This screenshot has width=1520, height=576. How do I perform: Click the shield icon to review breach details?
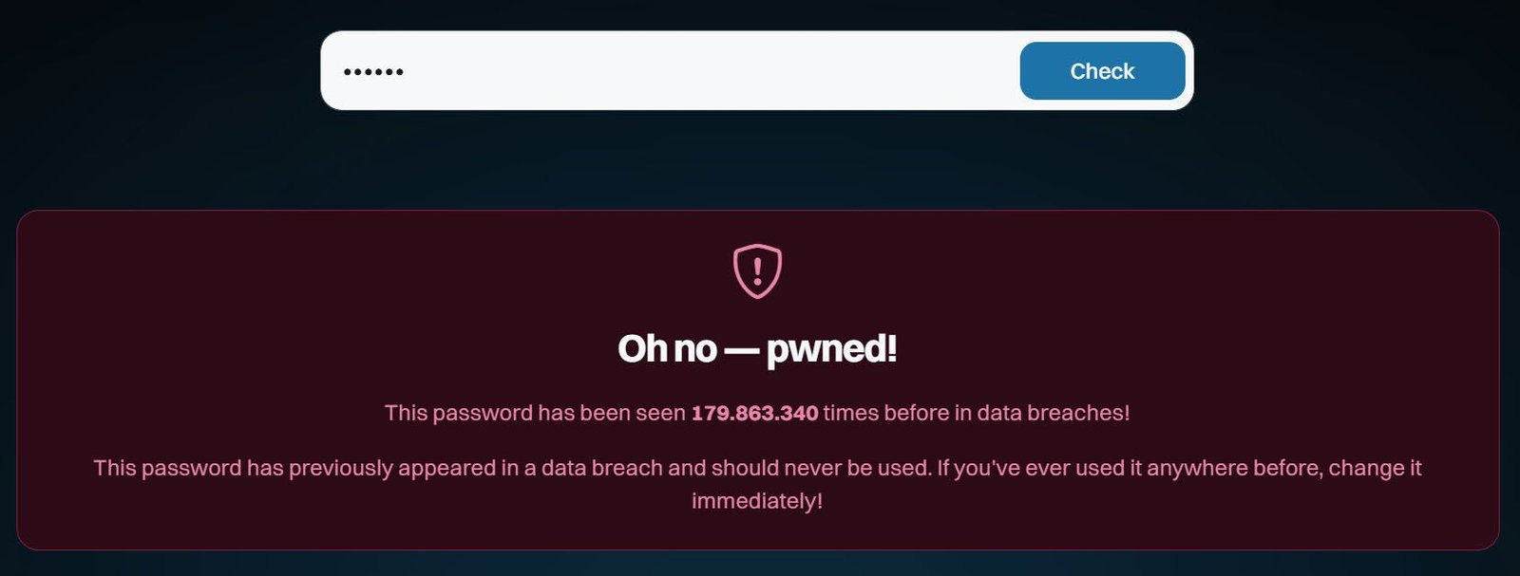point(755,269)
